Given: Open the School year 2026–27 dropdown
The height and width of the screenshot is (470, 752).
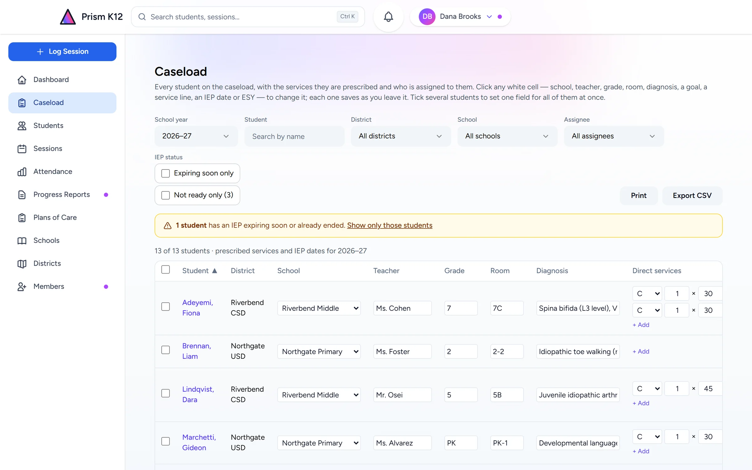Looking at the screenshot, I should 196,136.
